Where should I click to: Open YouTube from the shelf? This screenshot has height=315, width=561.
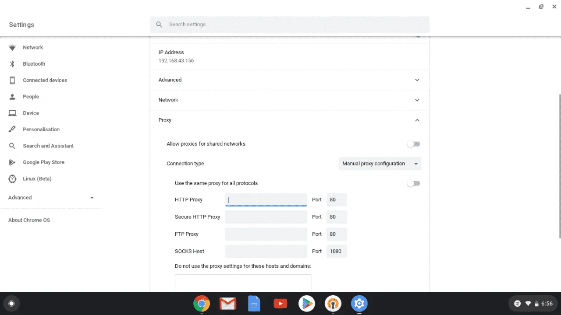[x=280, y=304]
